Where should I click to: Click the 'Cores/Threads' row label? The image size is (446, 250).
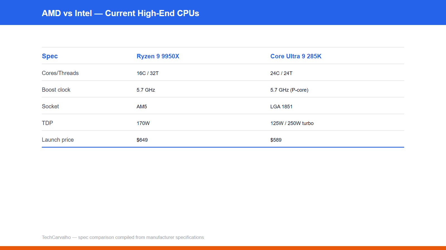(60, 73)
